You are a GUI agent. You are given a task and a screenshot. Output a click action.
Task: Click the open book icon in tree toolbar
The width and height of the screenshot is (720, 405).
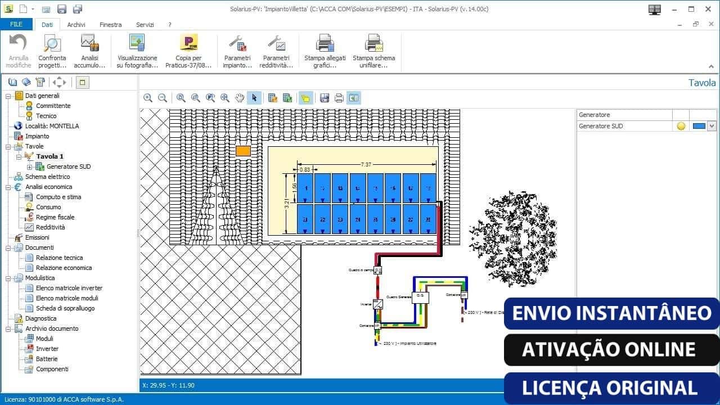[12, 82]
